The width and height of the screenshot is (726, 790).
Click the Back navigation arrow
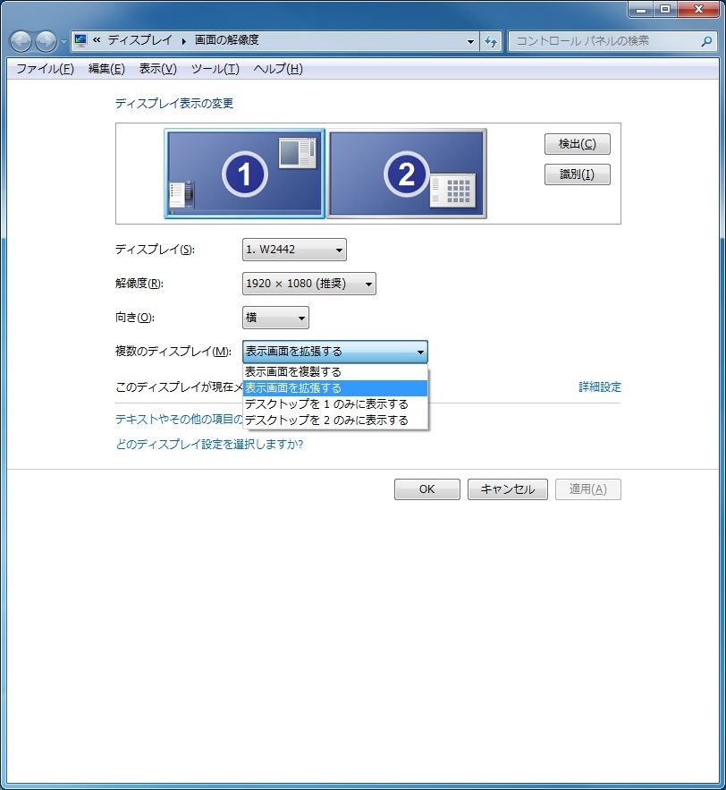[x=21, y=41]
